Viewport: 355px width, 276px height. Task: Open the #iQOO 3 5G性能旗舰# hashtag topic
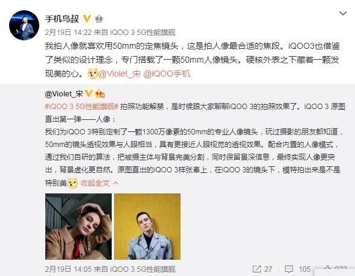[82, 107]
